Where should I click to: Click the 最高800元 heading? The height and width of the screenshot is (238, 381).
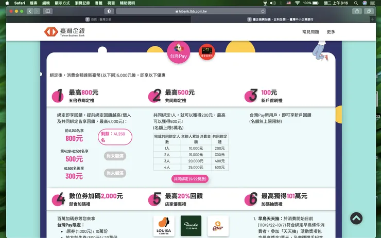tap(83, 93)
